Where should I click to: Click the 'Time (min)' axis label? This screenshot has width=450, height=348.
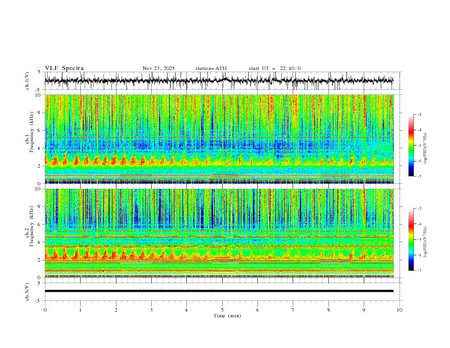[227, 316]
